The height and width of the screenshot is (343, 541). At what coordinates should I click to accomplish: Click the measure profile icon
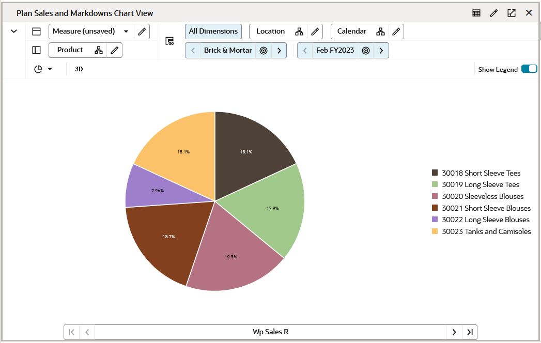point(168,41)
